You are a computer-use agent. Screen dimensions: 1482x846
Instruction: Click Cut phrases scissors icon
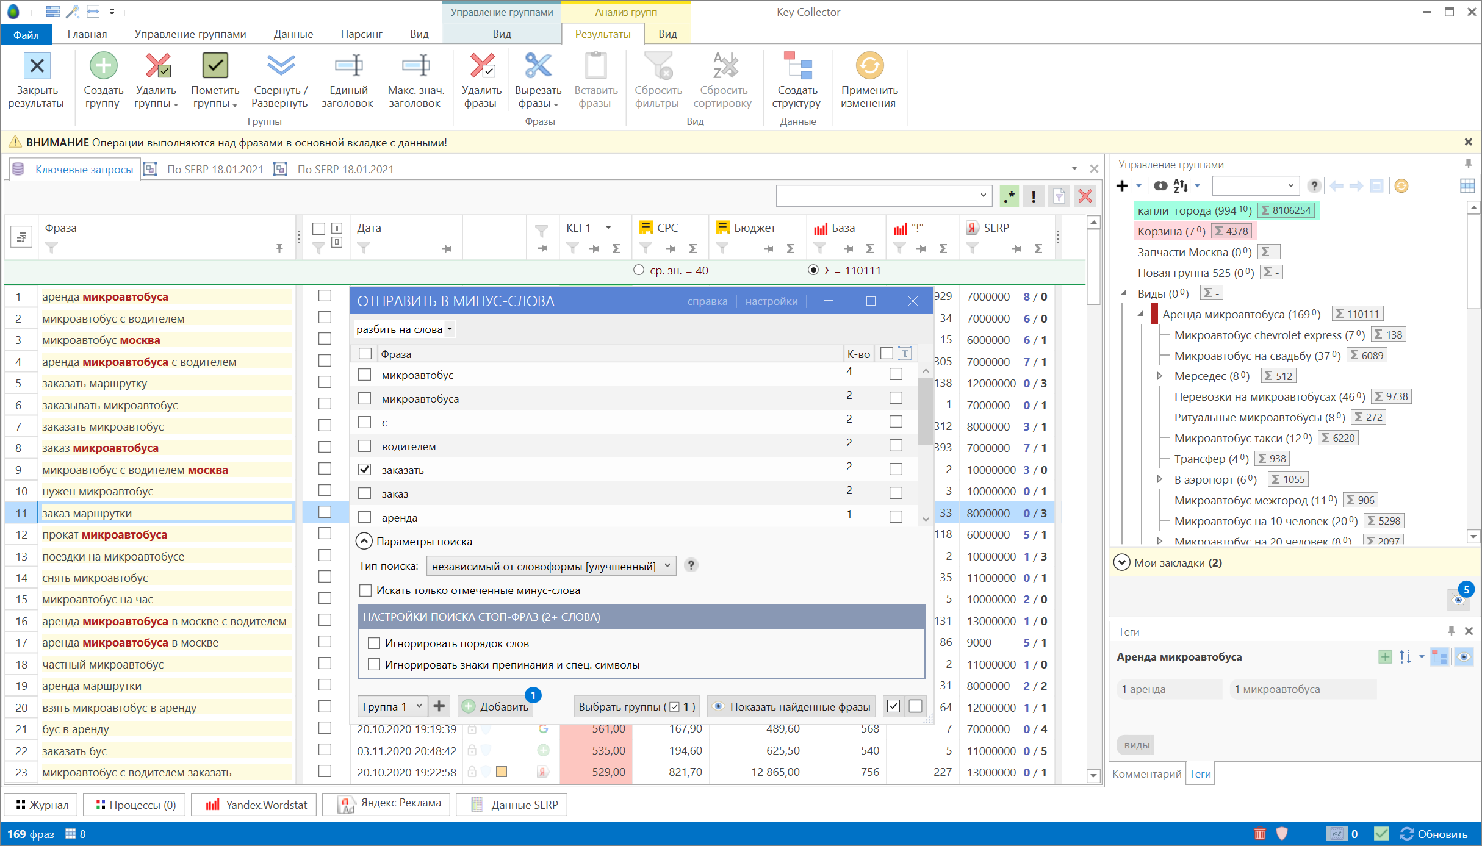click(538, 66)
